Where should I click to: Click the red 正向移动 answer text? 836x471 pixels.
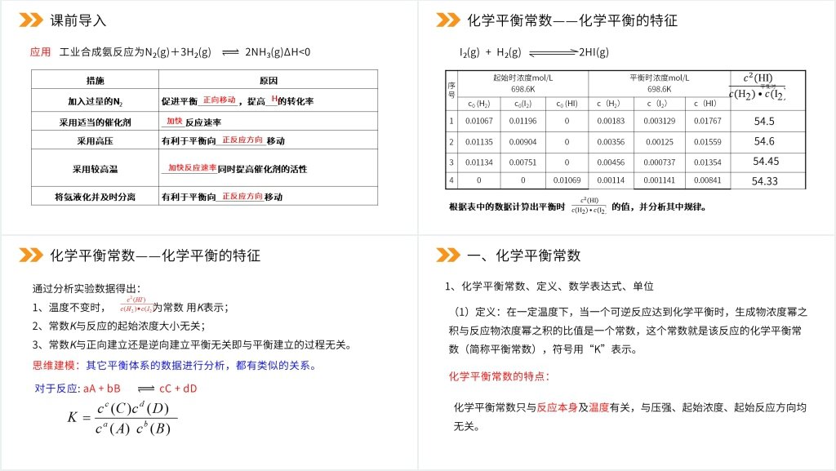pyautogui.click(x=219, y=100)
